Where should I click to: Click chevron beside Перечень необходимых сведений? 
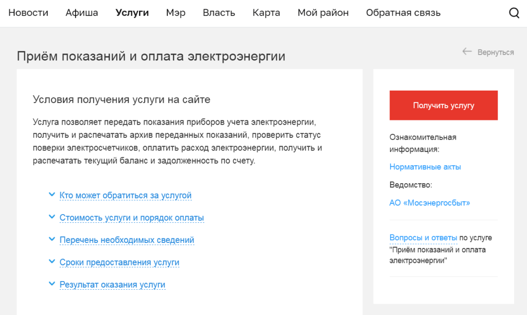pos(51,239)
